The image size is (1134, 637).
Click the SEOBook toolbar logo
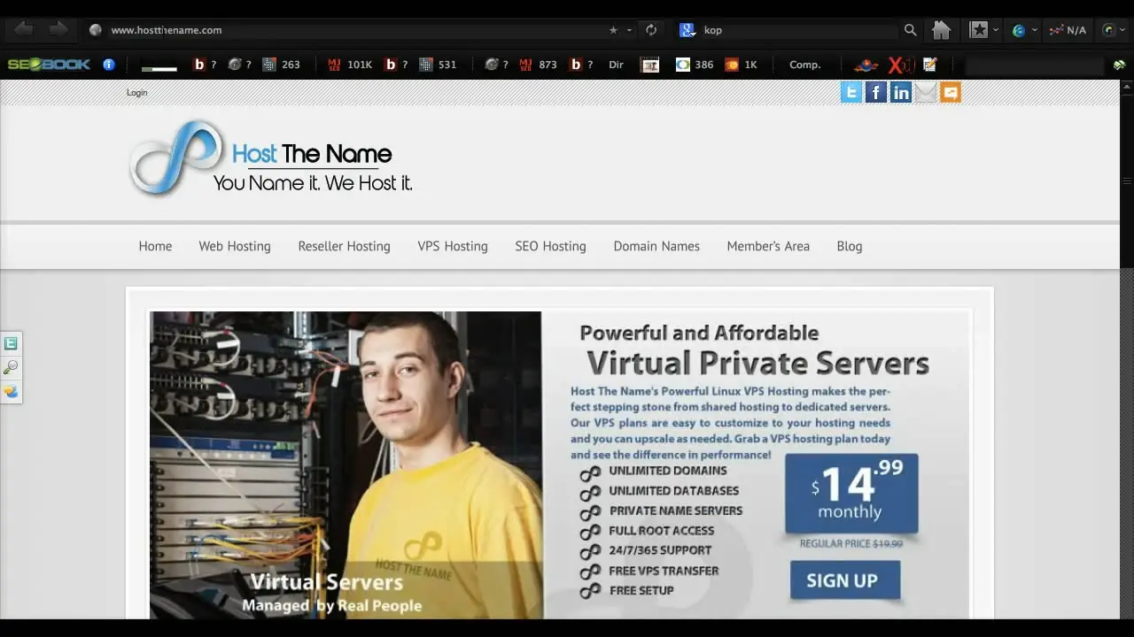click(x=49, y=65)
